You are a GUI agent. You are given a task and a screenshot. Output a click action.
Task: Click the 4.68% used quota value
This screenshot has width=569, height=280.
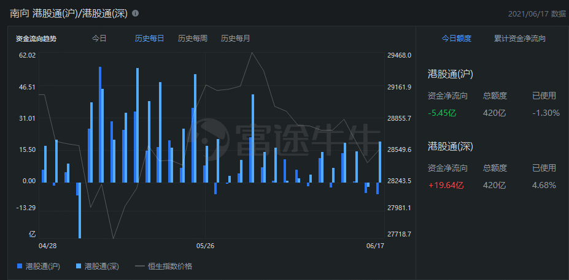tap(544, 186)
